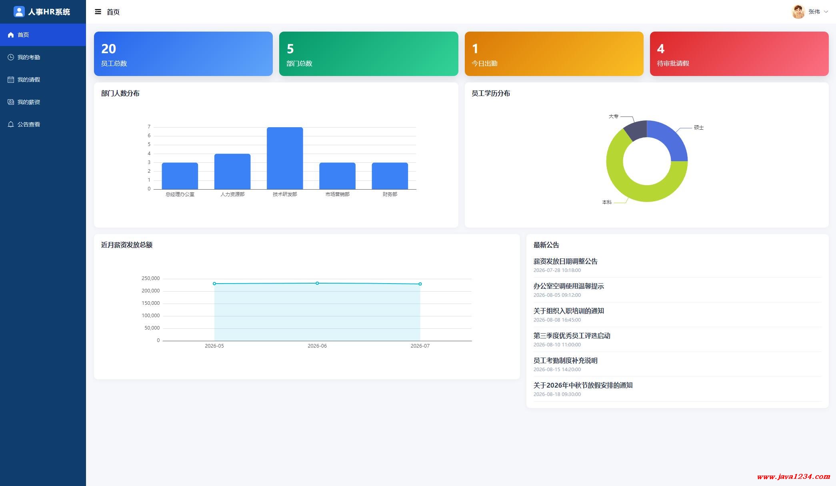
Task: Click the 市场营销部 bar in chart
Action: [337, 176]
